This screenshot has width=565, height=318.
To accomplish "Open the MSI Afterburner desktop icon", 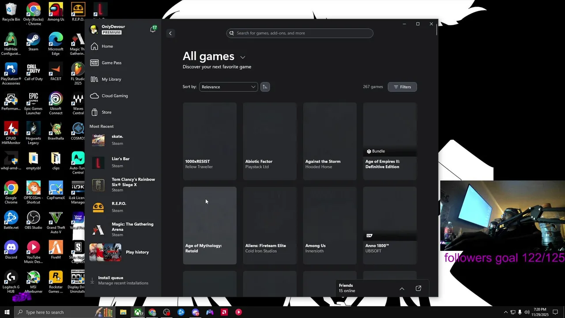I will point(33,283).
